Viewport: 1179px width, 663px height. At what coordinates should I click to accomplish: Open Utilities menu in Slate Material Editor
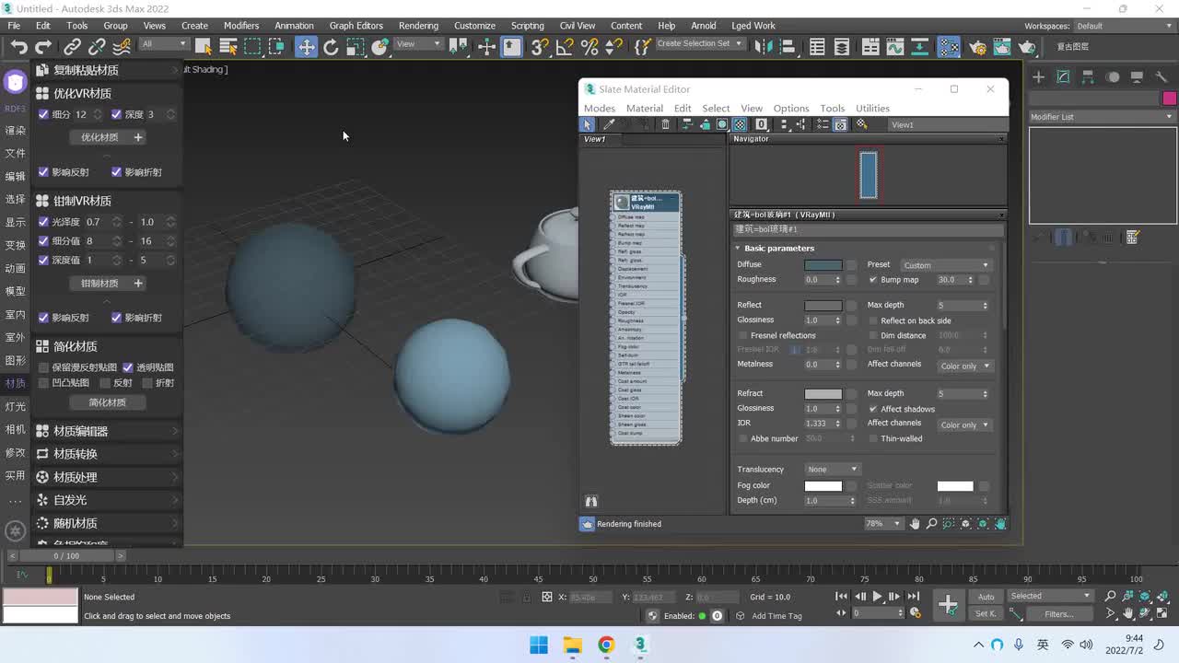coord(872,109)
